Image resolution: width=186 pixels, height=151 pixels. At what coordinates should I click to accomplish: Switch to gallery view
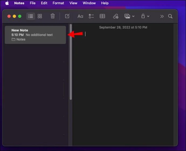click(40, 16)
